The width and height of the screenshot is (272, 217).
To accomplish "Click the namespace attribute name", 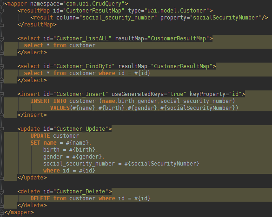I will [x=45, y=4].
